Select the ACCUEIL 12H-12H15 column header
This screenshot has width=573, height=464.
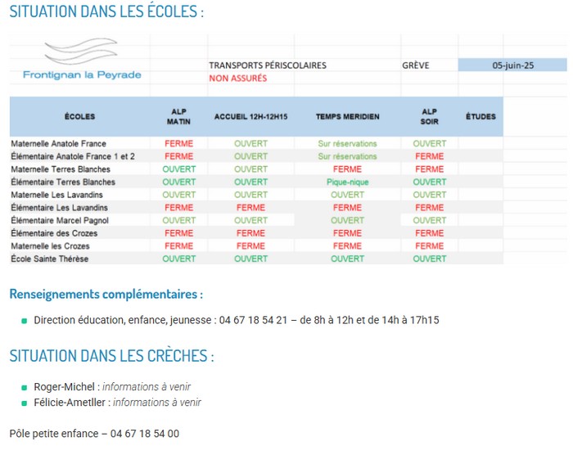pos(250,116)
